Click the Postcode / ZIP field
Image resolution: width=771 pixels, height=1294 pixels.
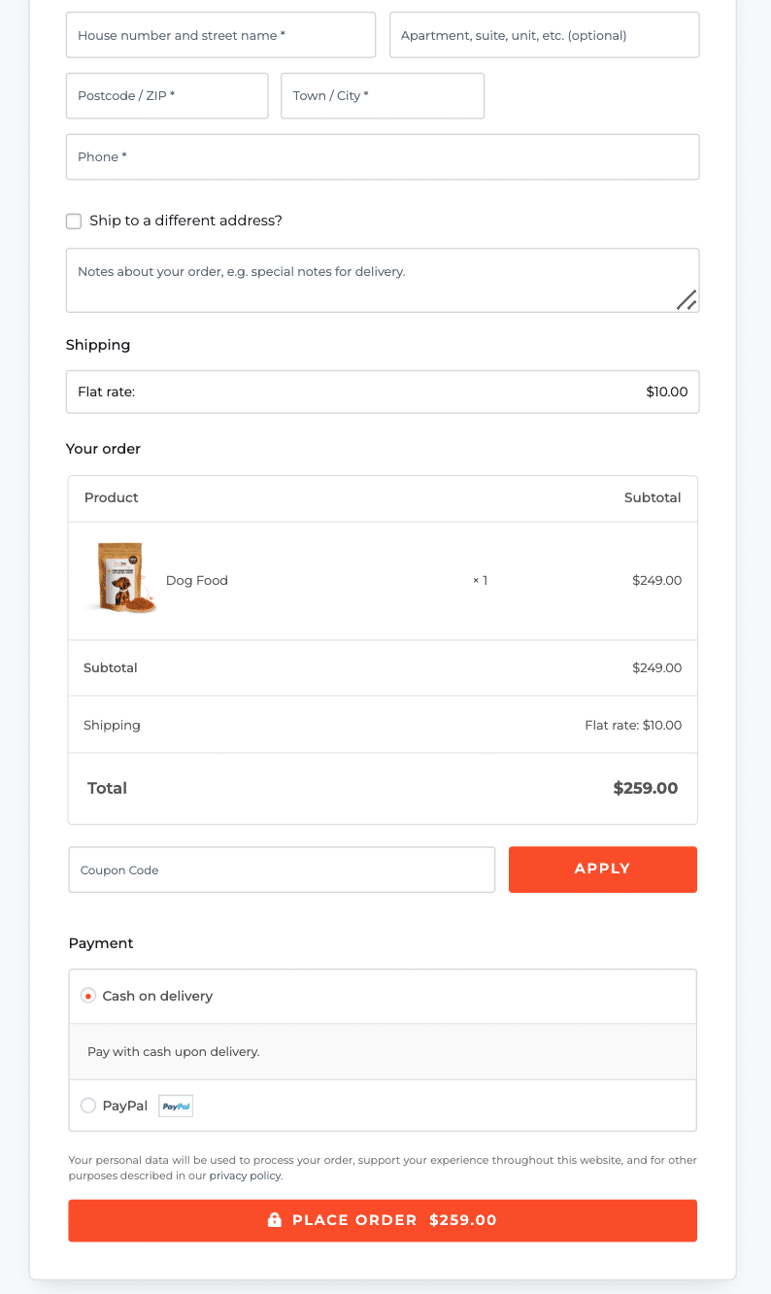(x=167, y=96)
